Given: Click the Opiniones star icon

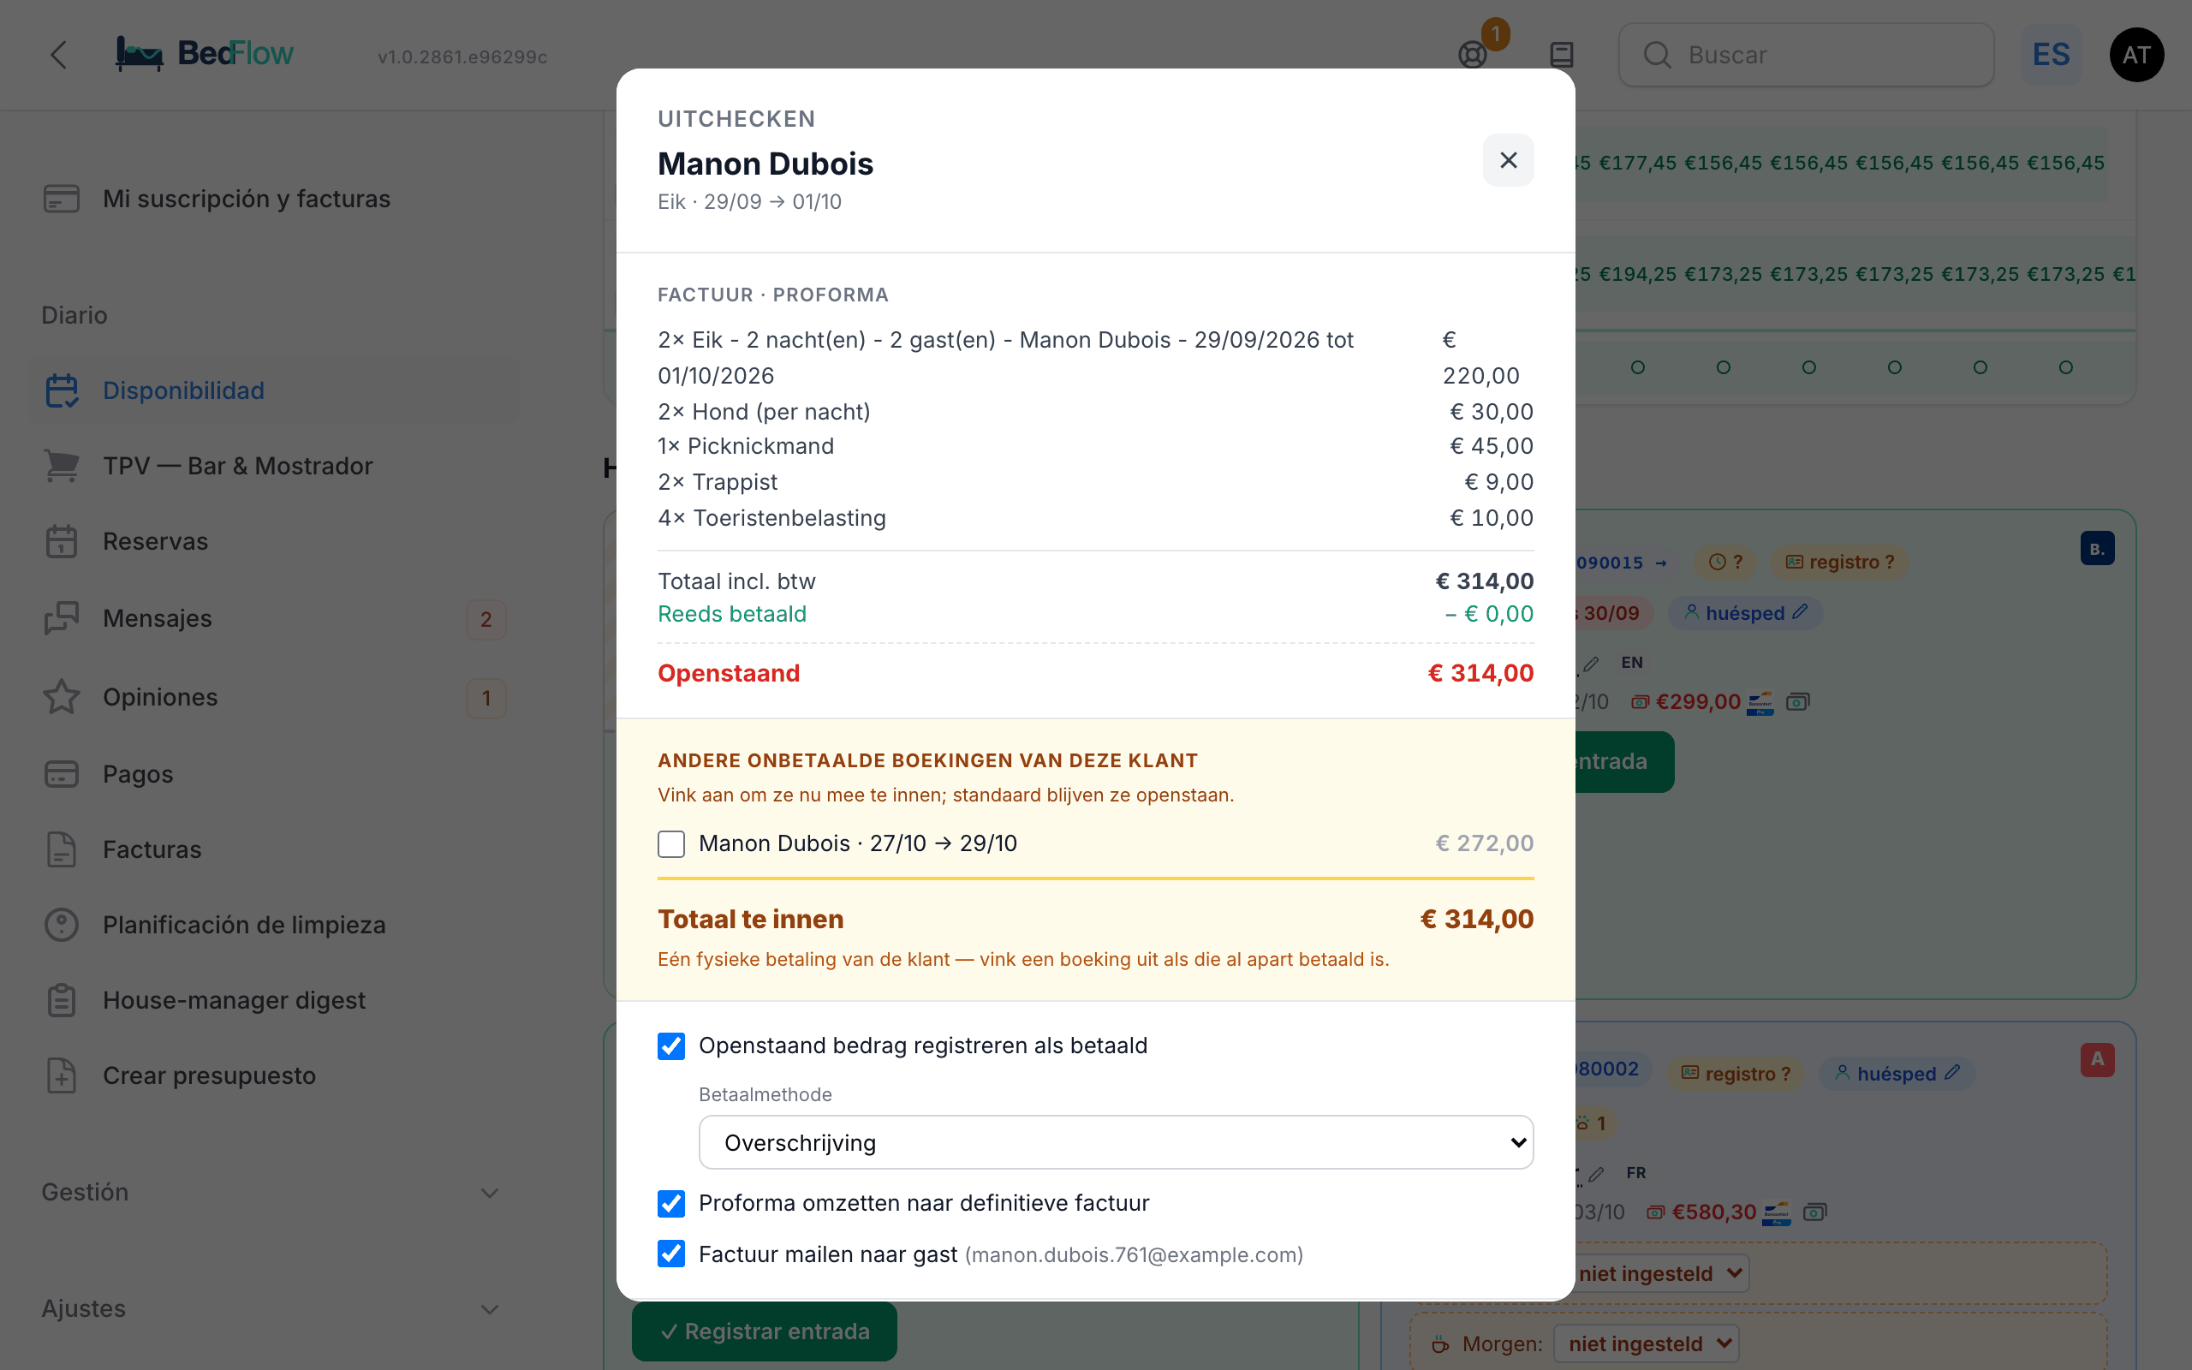Looking at the screenshot, I should coord(62,697).
